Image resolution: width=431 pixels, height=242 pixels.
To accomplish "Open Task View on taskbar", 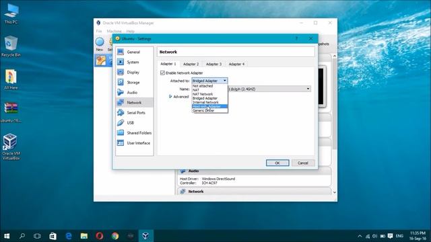I will point(37,236).
